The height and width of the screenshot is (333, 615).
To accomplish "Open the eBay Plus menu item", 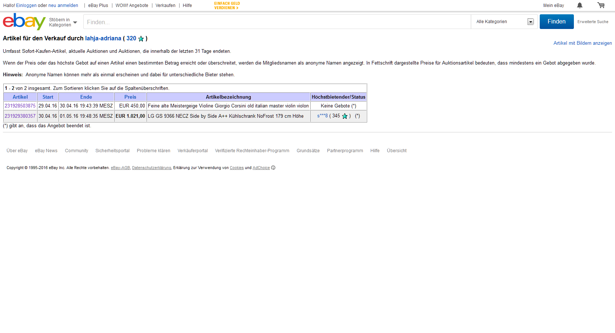I will [98, 6].
